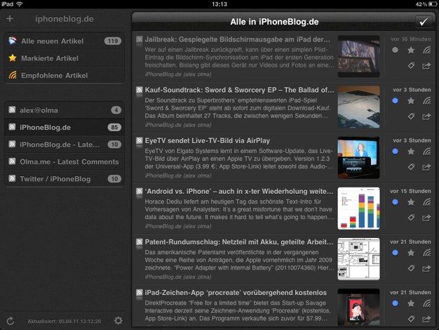Star the Patent-Rundumschlag article
439x330 pixels.
point(411,253)
